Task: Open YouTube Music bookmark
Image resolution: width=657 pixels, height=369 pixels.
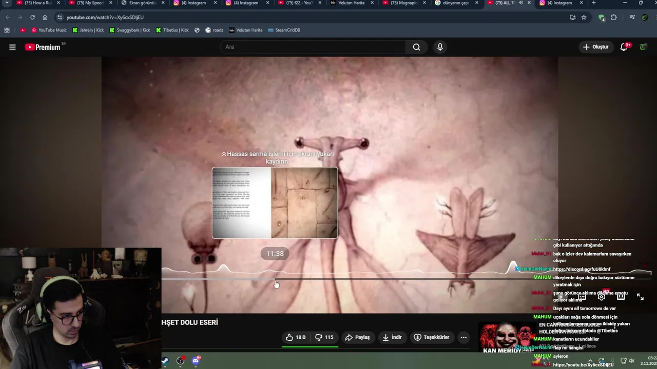Action: coord(48,30)
